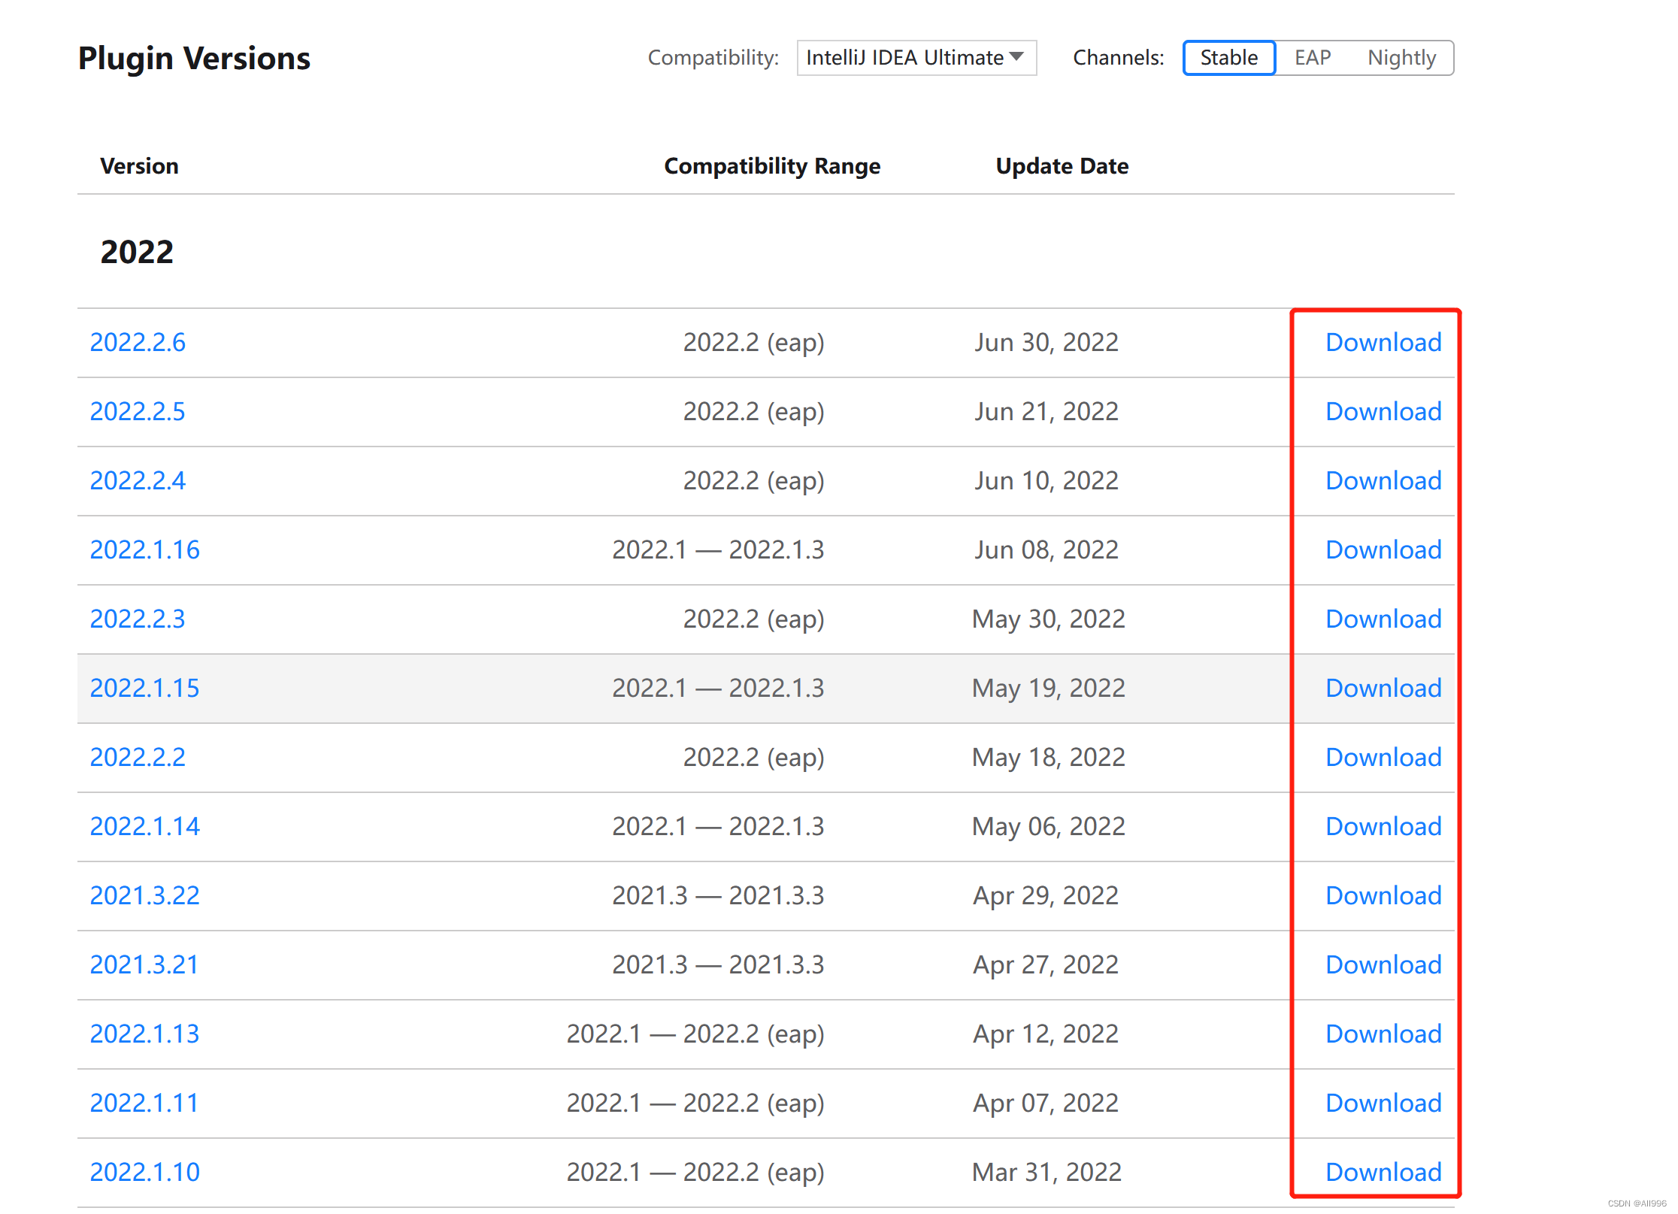Screen dimensions: 1678x1214
Task: Open version 2022.2.3 page
Action: pos(138,619)
